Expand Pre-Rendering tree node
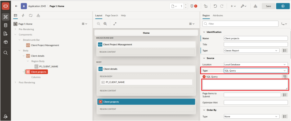 tap(15, 29)
